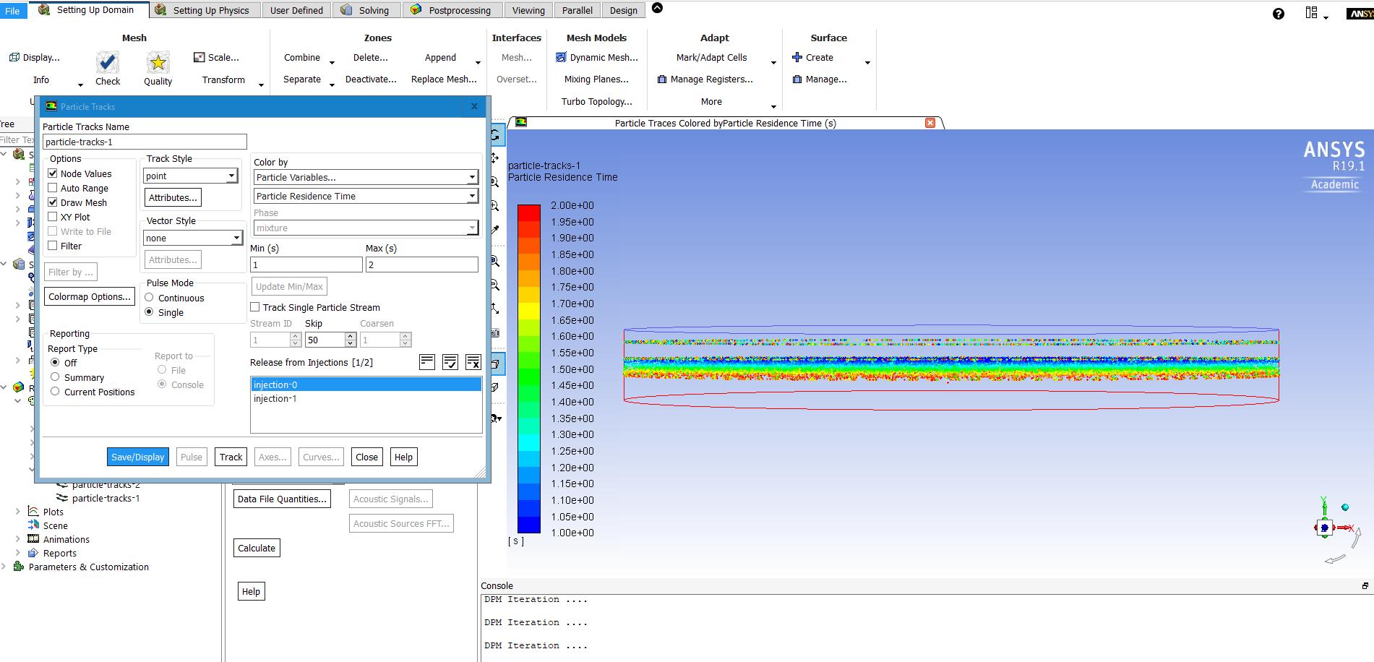Image resolution: width=1374 pixels, height=662 pixels.
Task: Switch to User Defined tab
Action: [x=296, y=10]
